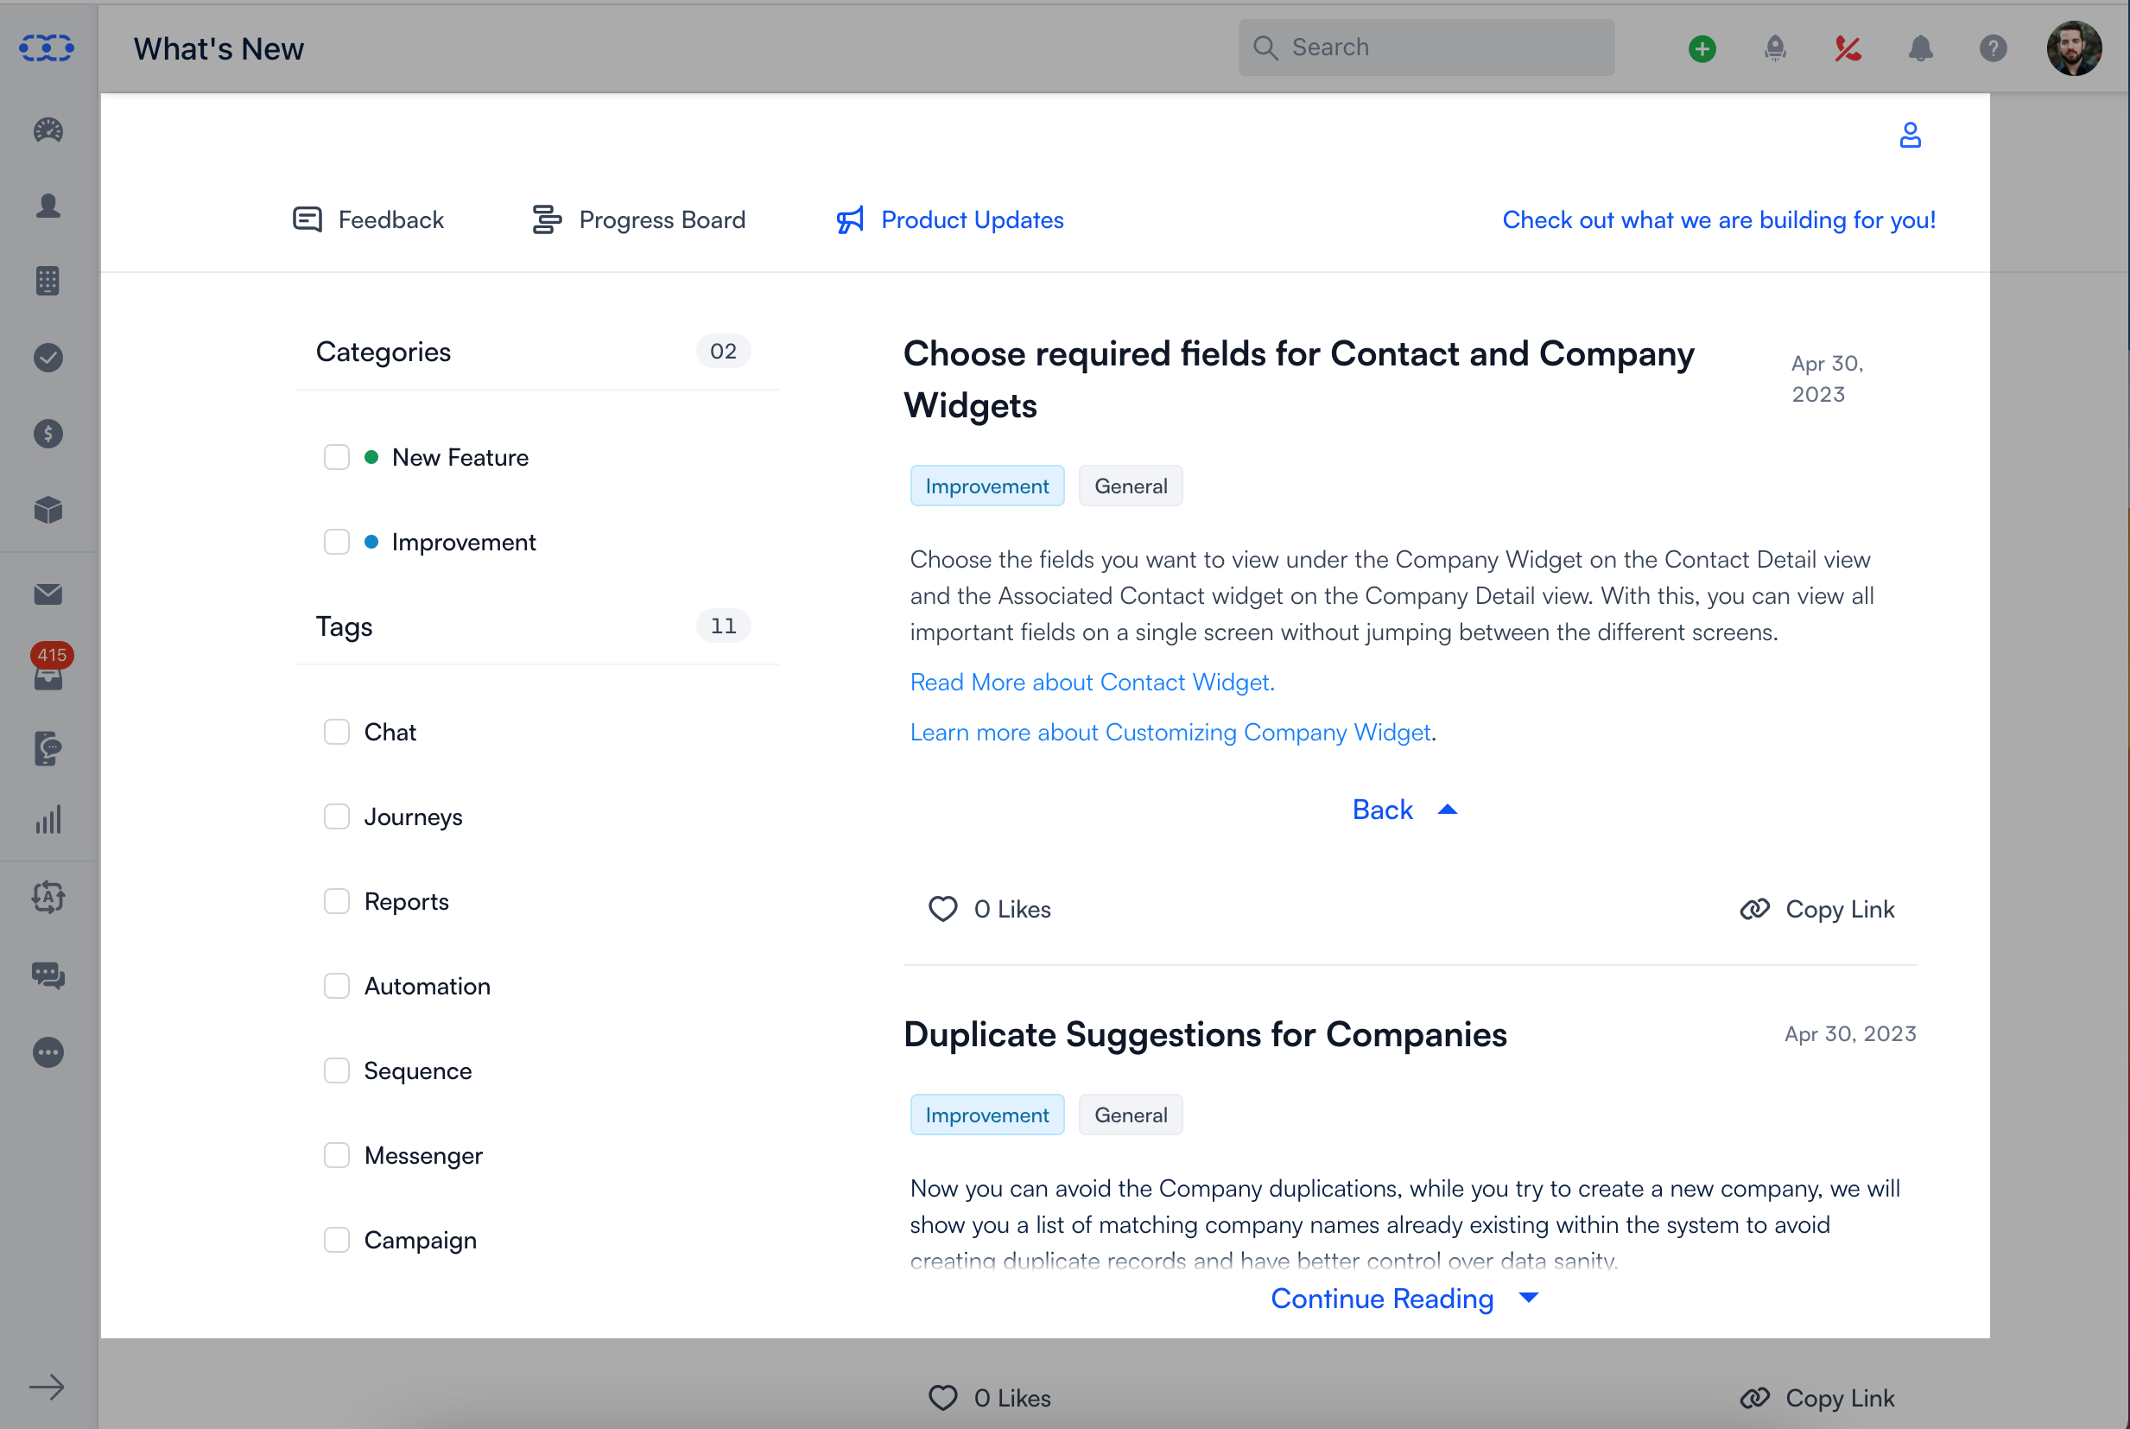Image resolution: width=2130 pixels, height=1429 pixels.
Task: Click Improvement tag on Contact Widgets post
Action: pos(986,486)
